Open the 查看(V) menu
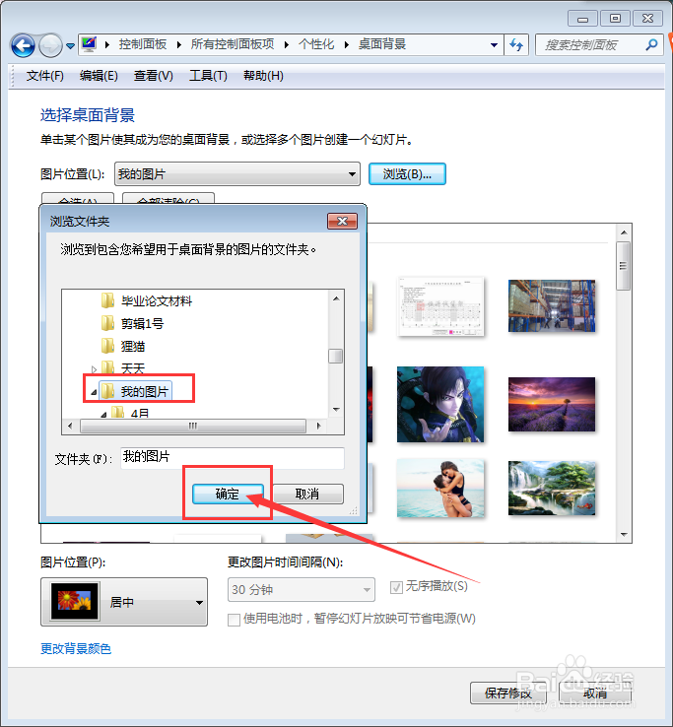 154,76
